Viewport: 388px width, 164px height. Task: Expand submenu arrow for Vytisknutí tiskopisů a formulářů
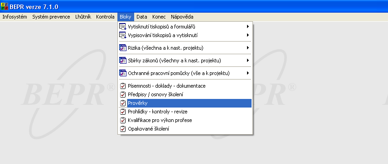pyautogui.click(x=247, y=27)
